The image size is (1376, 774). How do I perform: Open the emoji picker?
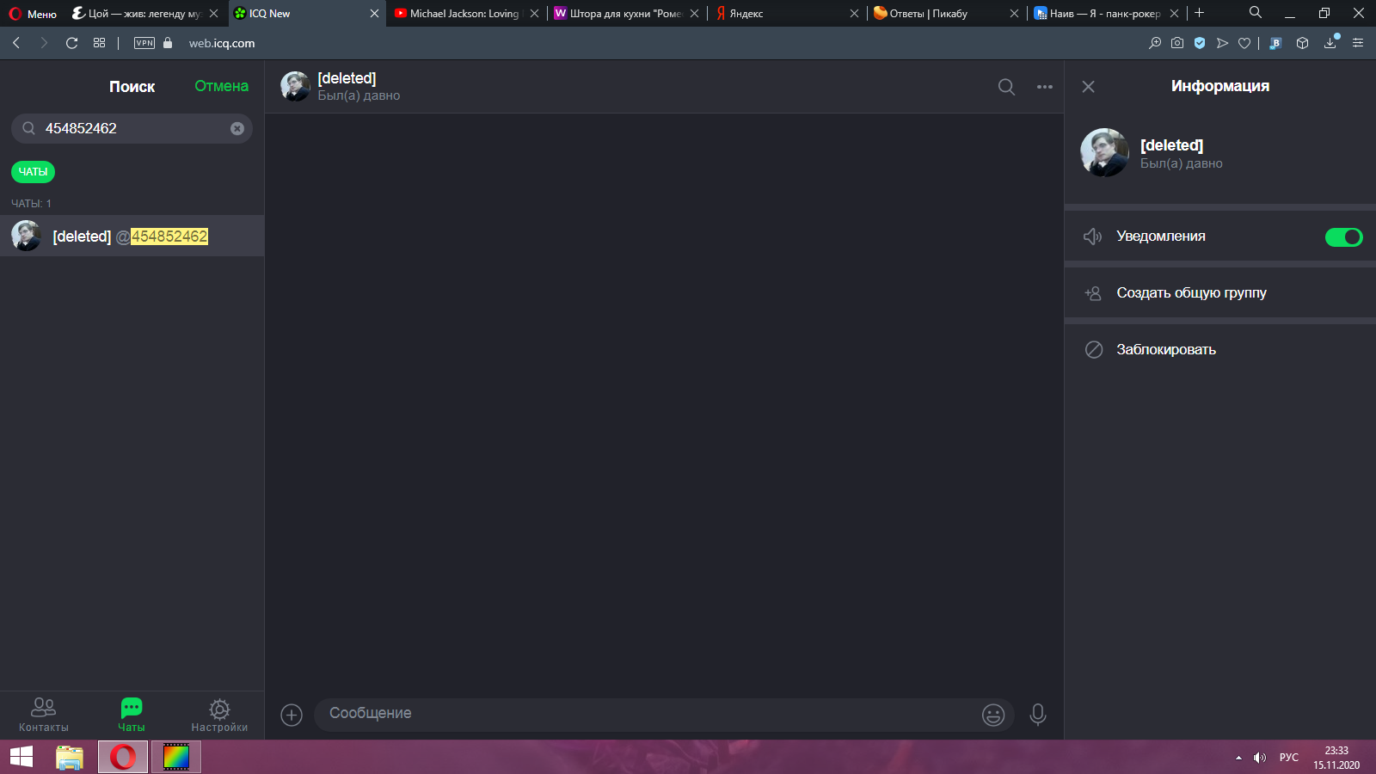993,715
